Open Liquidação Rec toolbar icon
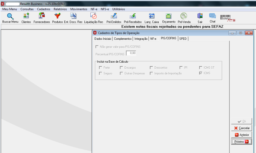Image resolution: width=256 pixels, height=153 pixels. pyautogui.click(x=94, y=16)
